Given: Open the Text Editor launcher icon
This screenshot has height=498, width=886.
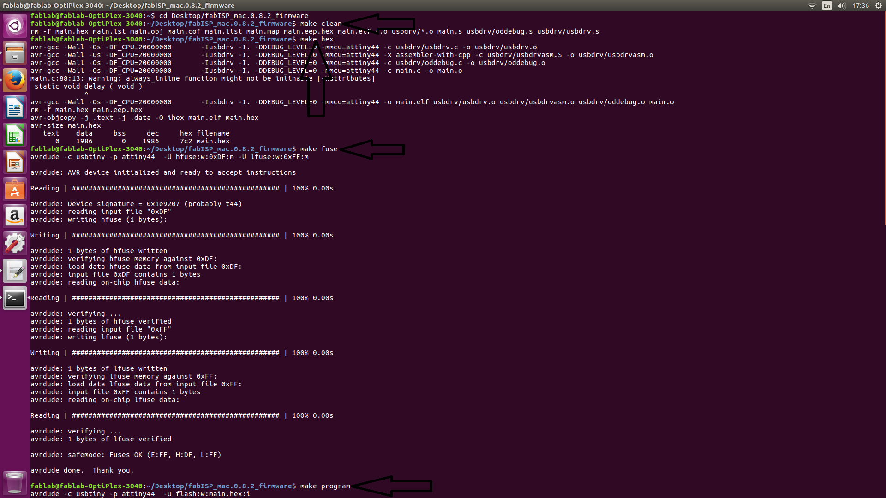Looking at the screenshot, I should click(x=15, y=271).
